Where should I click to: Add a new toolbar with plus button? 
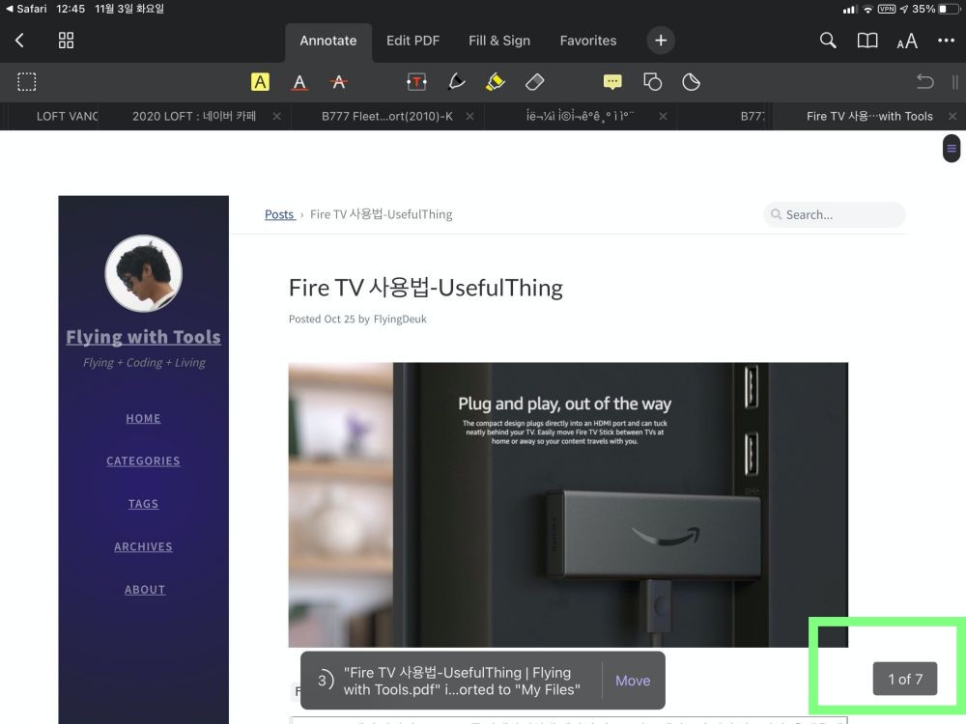(x=661, y=41)
